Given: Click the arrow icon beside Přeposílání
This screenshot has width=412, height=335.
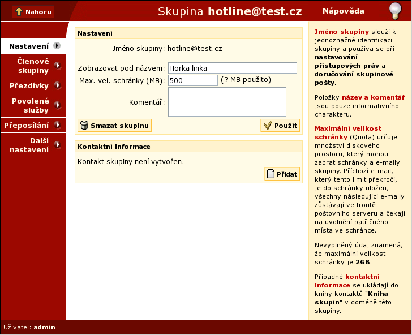Looking at the screenshot, I should pos(58,125).
